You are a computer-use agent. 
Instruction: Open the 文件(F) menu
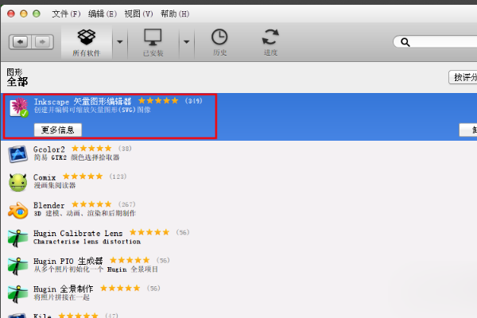(x=66, y=14)
